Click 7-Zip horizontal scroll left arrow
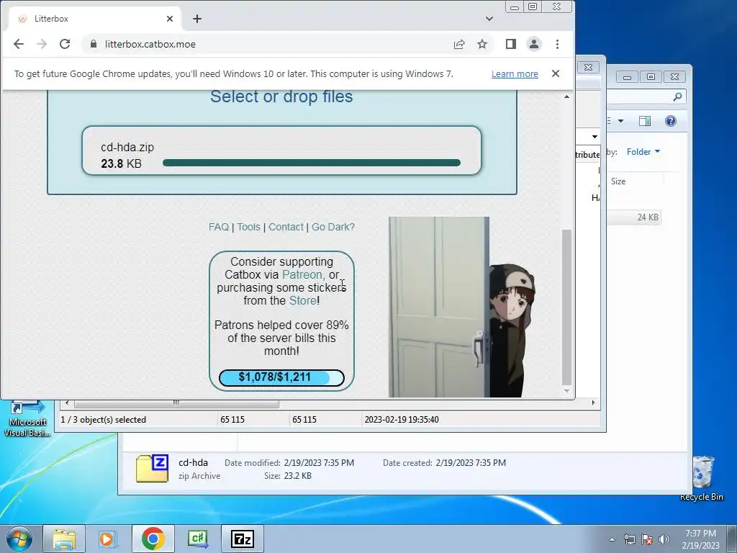 pos(67,403)
